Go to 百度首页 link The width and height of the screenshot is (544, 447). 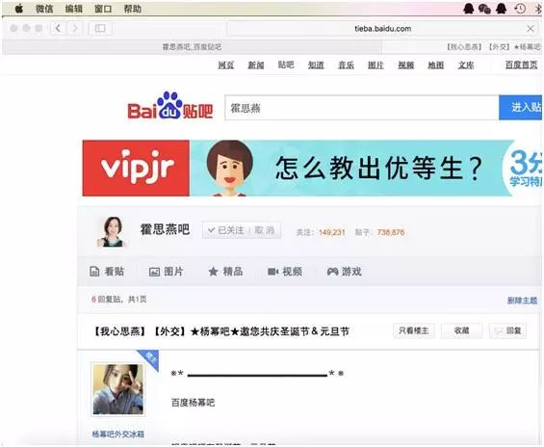[x=522, y=65]
